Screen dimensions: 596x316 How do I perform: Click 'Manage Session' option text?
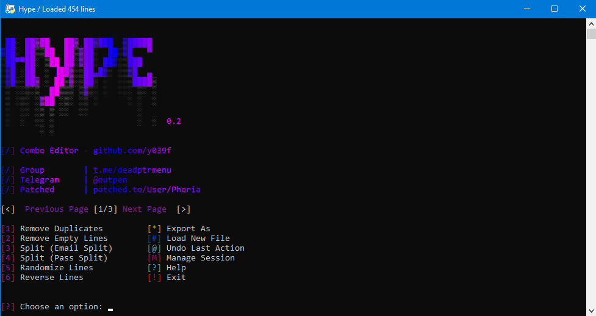pyautogui.click(x=201, y=258)
